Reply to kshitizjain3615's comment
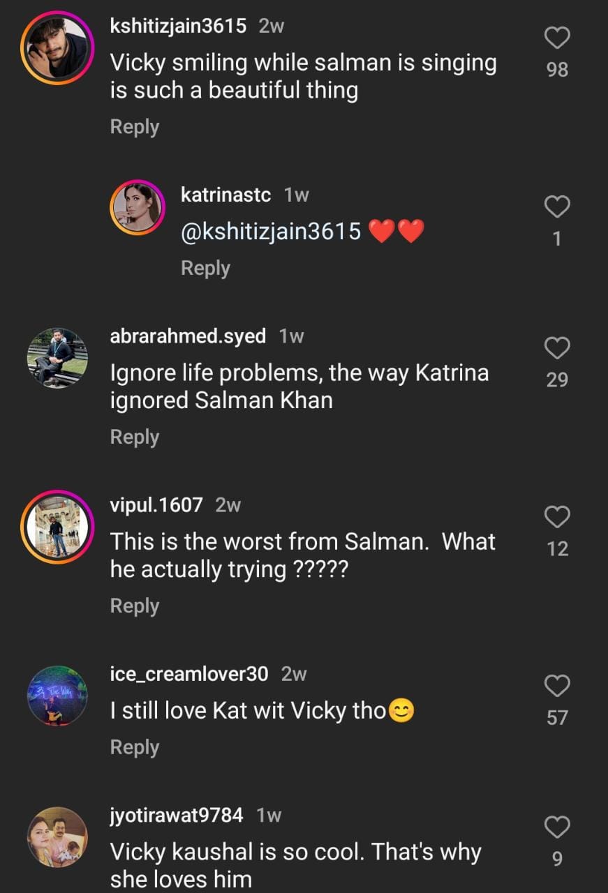Screen dimensions: 608x893 [x=135, y=127]
